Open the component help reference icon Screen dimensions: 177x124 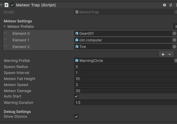(x=164, y=5)
